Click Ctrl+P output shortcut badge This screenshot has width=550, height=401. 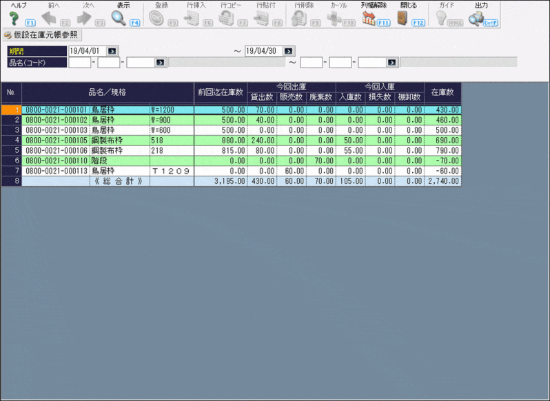coord(490,23)
